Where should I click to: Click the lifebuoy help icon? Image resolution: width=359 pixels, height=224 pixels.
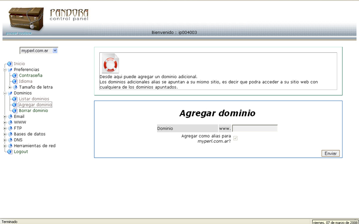coord(109,64)
